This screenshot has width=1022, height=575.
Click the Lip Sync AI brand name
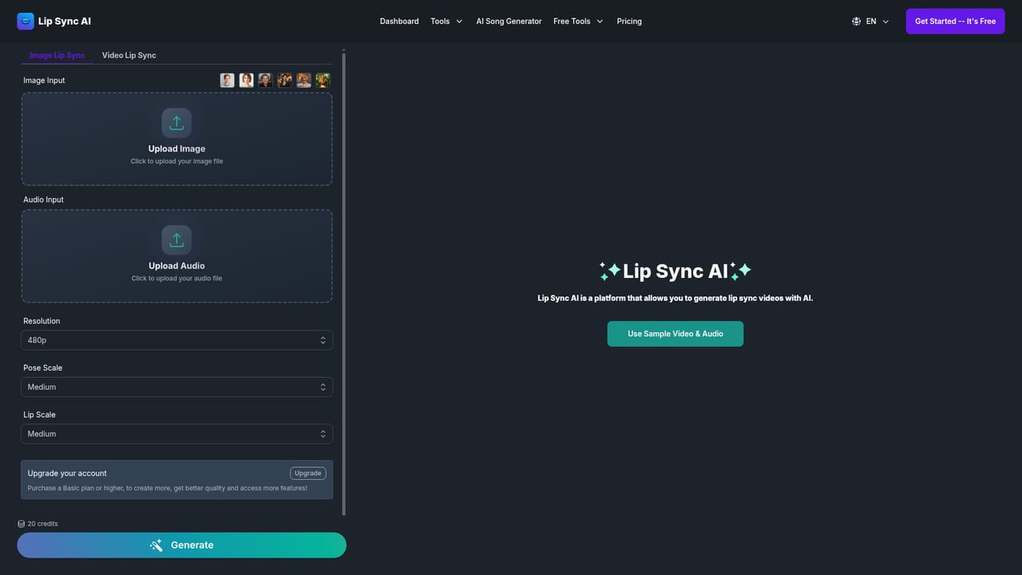click(65, 22)
